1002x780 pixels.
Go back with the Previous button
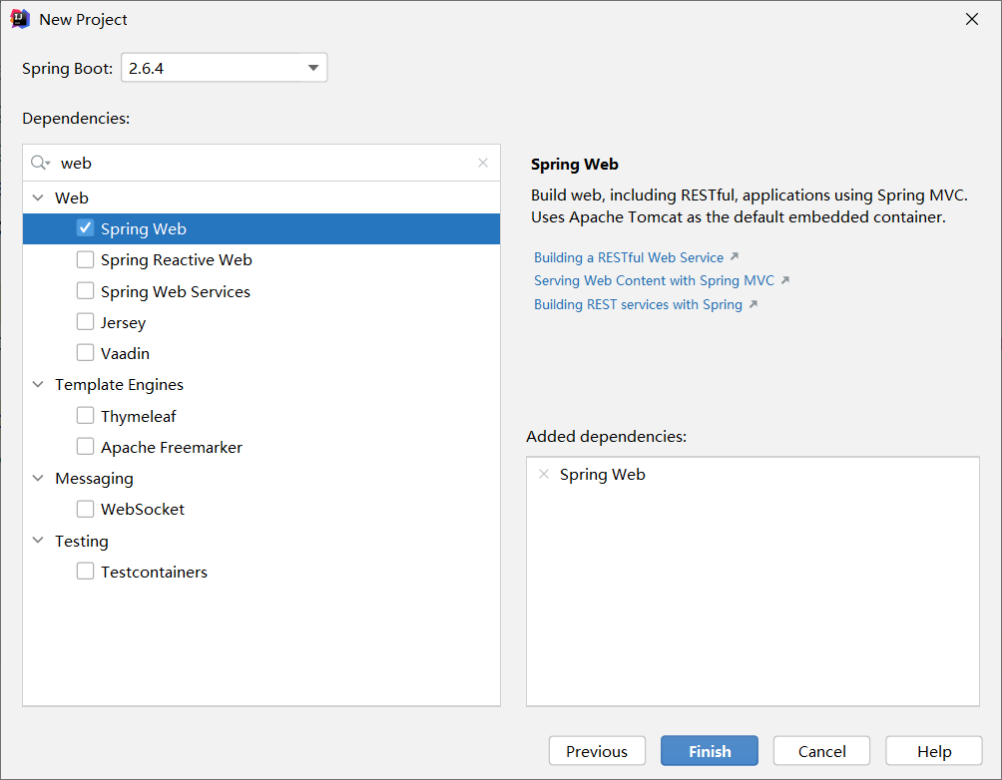(597, 751)
